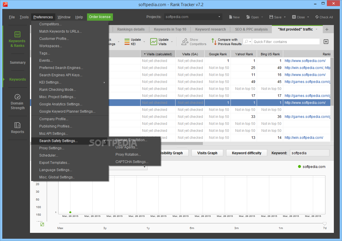Click the Show Competitors icon

tap(185, 42)
